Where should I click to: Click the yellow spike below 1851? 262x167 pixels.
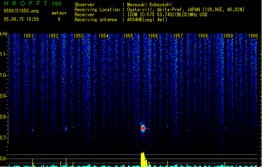pos(33,163)
